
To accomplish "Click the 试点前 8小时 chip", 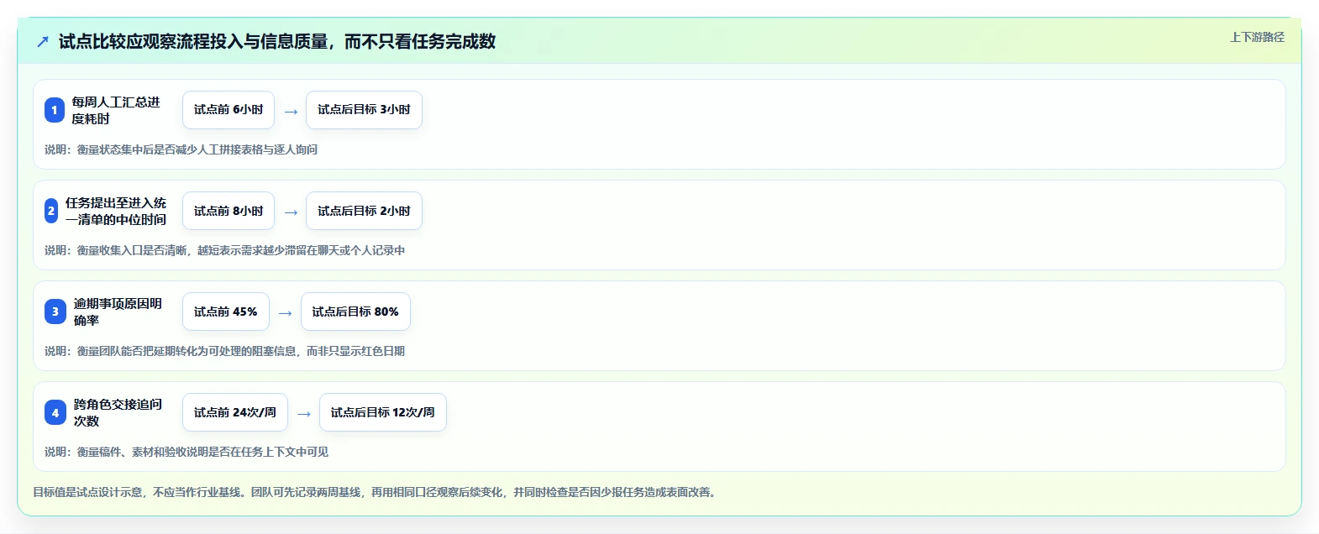I will click(x=229, y=211).
